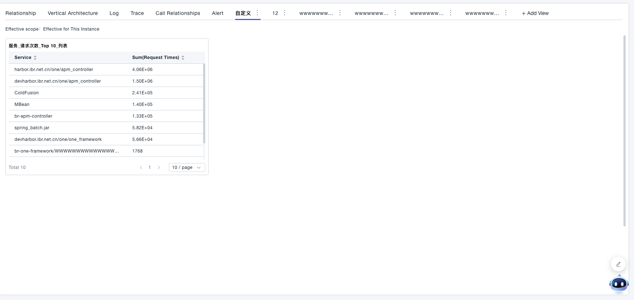The width and height of the screenshot is (634, 300).
Task: Sort by Sum(Request Times) column
Action: click(183, 58)
